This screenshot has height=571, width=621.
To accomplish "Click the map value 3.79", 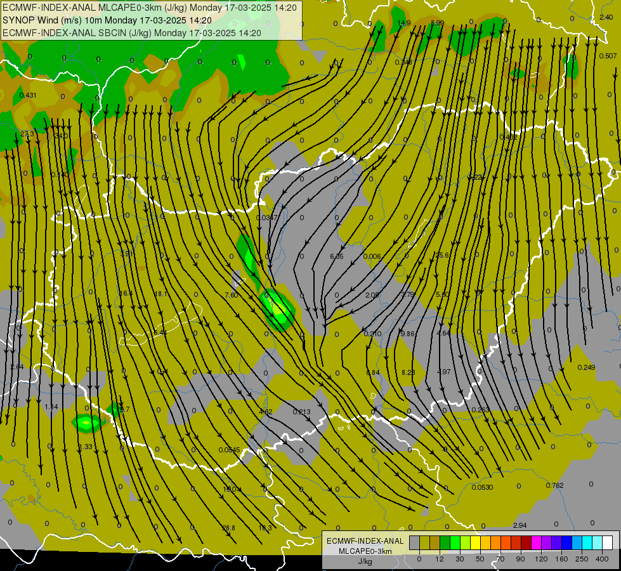I will (x=408, y=294).
